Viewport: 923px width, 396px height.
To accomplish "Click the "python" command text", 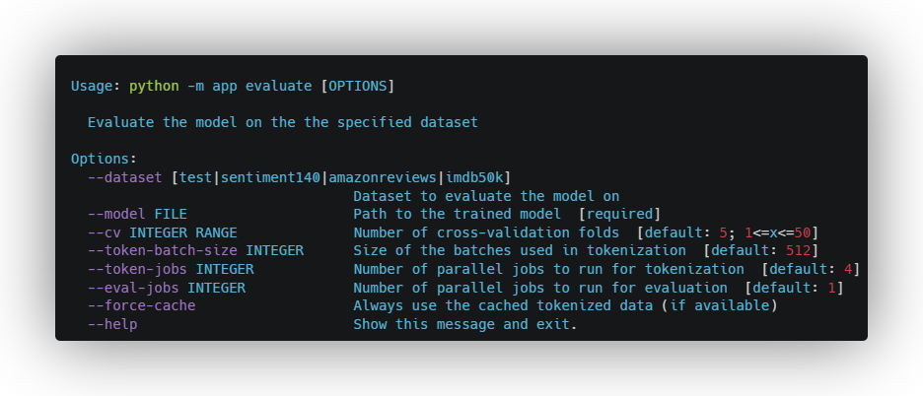I will pos(153,87).
